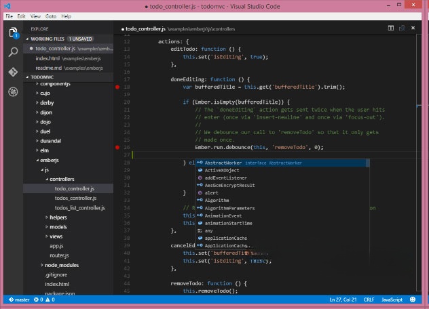Click the warnings count icon in status bar

coord(48,300)
